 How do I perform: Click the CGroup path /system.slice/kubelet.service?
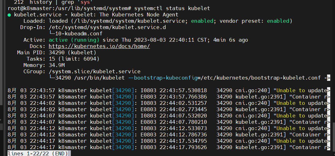point(95,71)
